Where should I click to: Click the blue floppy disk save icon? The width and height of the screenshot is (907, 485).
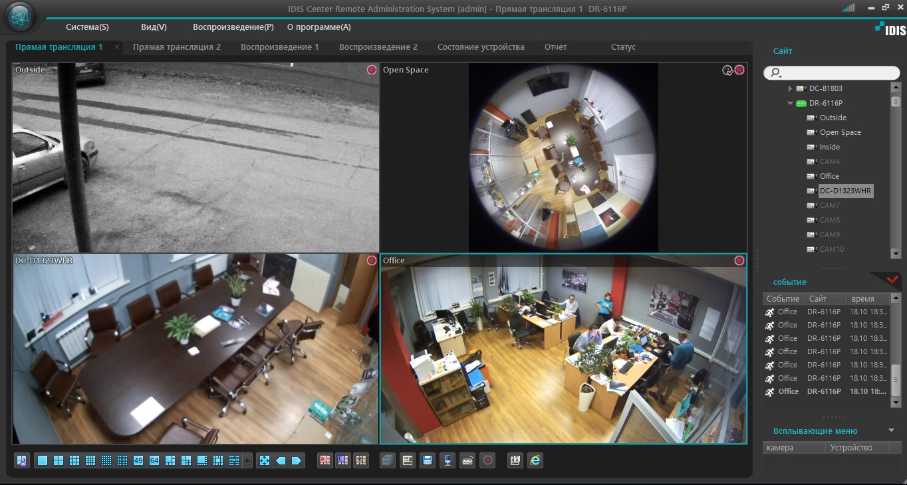pos(428,460)
